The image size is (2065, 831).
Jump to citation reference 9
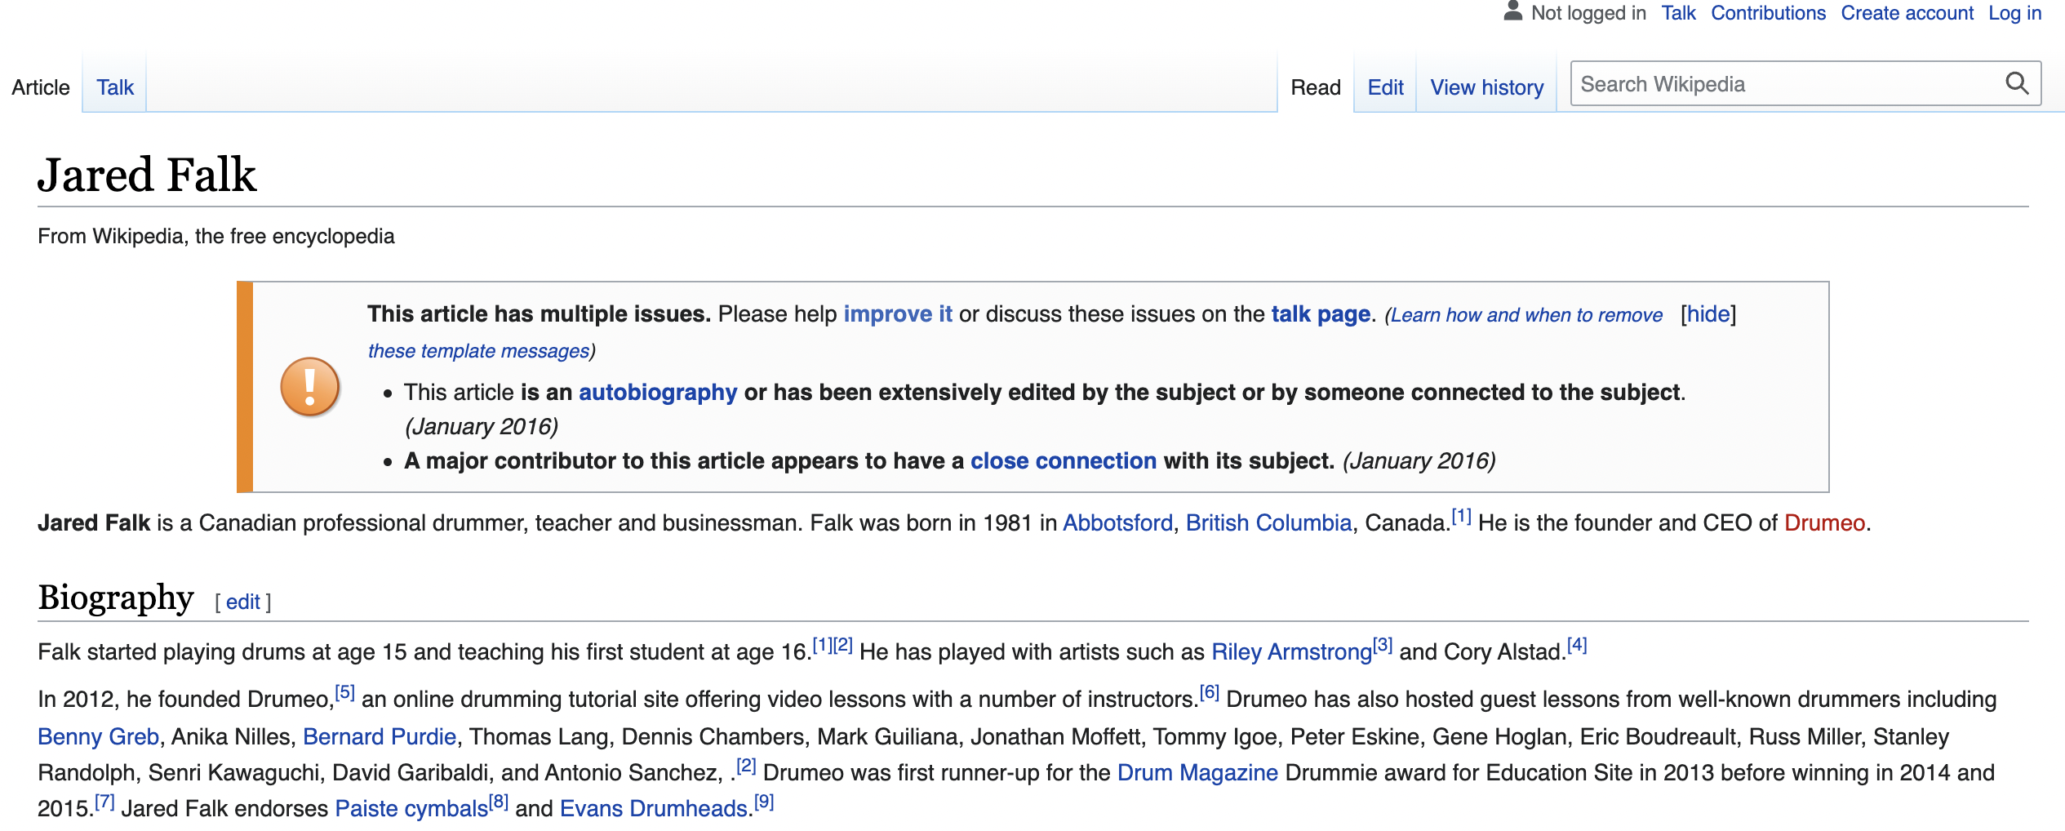tap(763, 802)
